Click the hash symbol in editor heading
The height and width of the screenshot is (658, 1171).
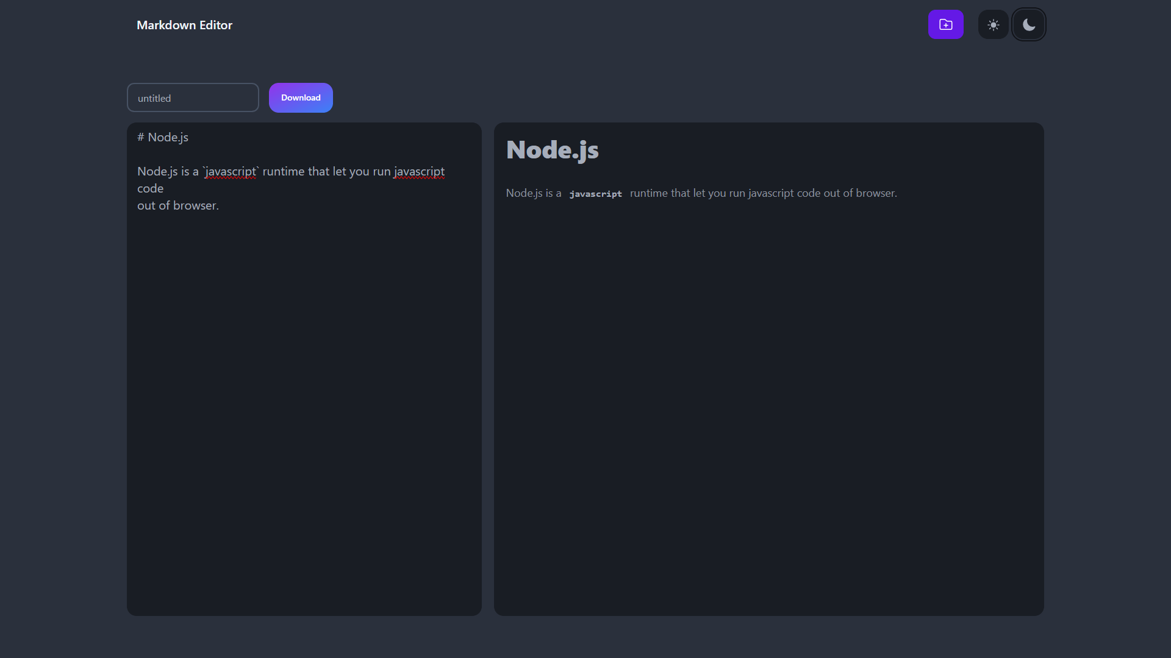(141, 138)
